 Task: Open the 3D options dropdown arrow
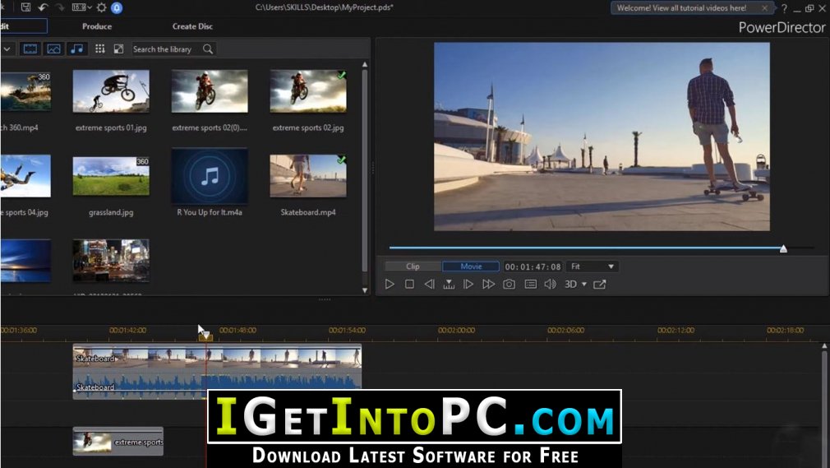click(584, 284)
